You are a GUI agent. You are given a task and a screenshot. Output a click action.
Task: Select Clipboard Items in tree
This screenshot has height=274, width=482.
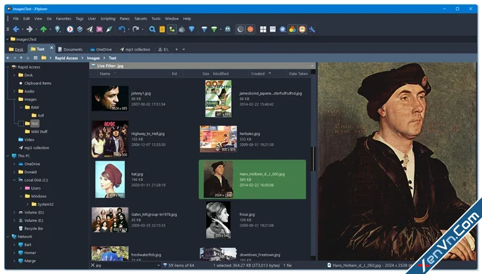(x=38, y=83)
